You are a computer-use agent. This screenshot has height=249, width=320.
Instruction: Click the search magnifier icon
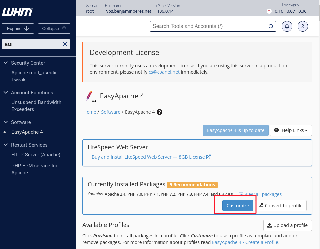pyautogui.click(x=271, y=26)
